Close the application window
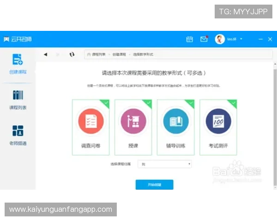277x221 pixels. pos(270,39)
